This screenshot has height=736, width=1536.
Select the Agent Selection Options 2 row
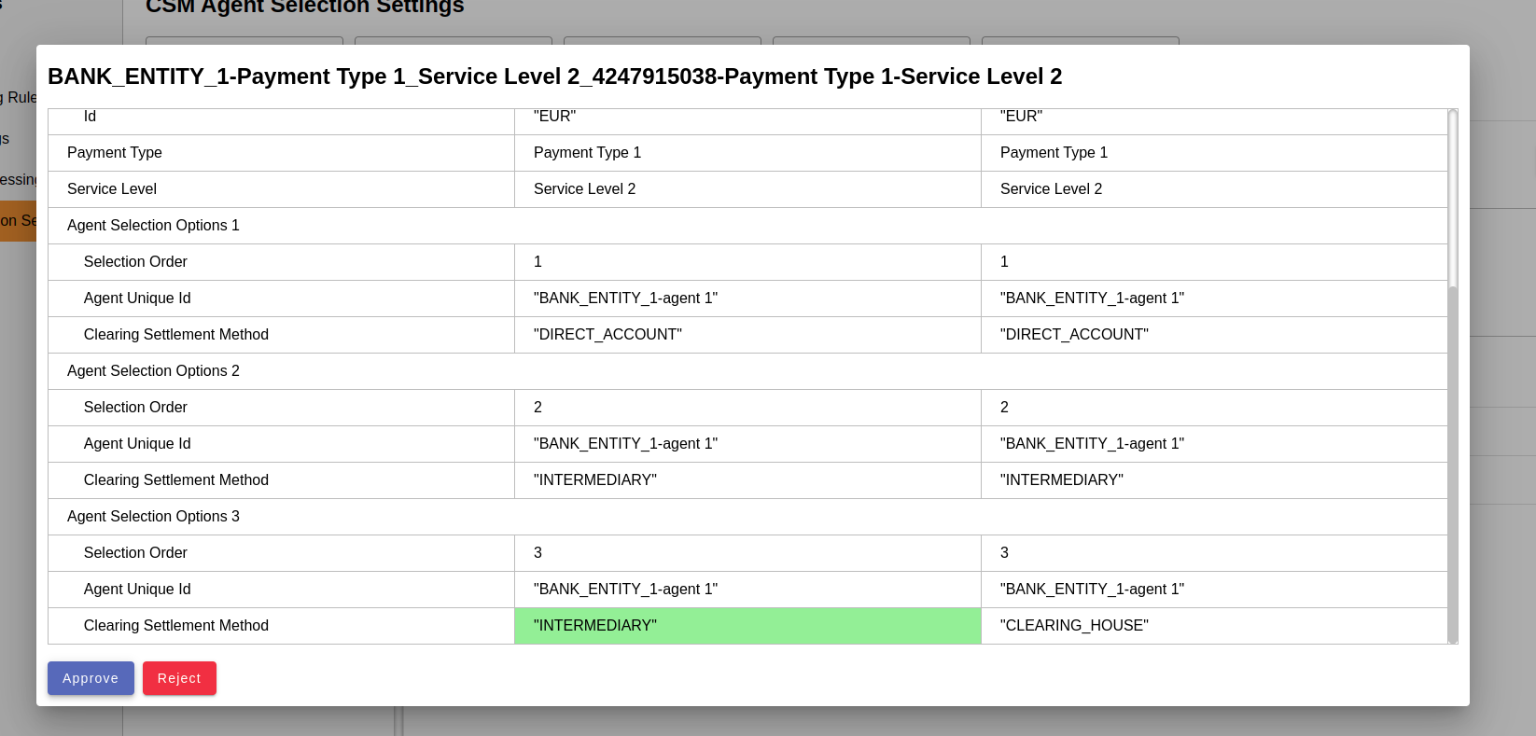click(153, 371)
